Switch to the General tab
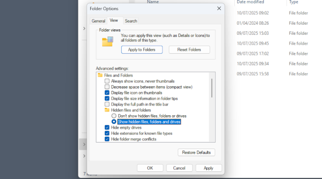322x179 pixels. (x=99, y=21)
